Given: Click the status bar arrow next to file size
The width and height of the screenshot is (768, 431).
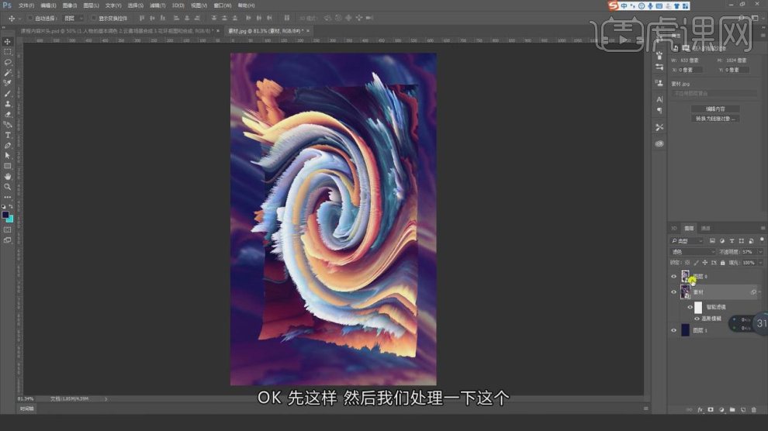Looking at the screenshot, I should (x=106, y=398).
